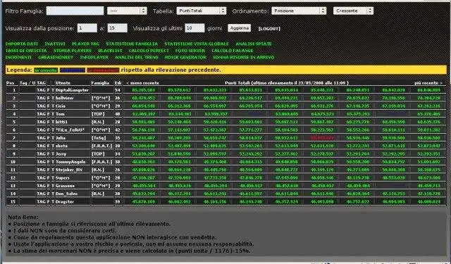Viewport: 451px width, 264px height.
Task: Click family [TOP] in Tom's row
Action: pos(98,114)
